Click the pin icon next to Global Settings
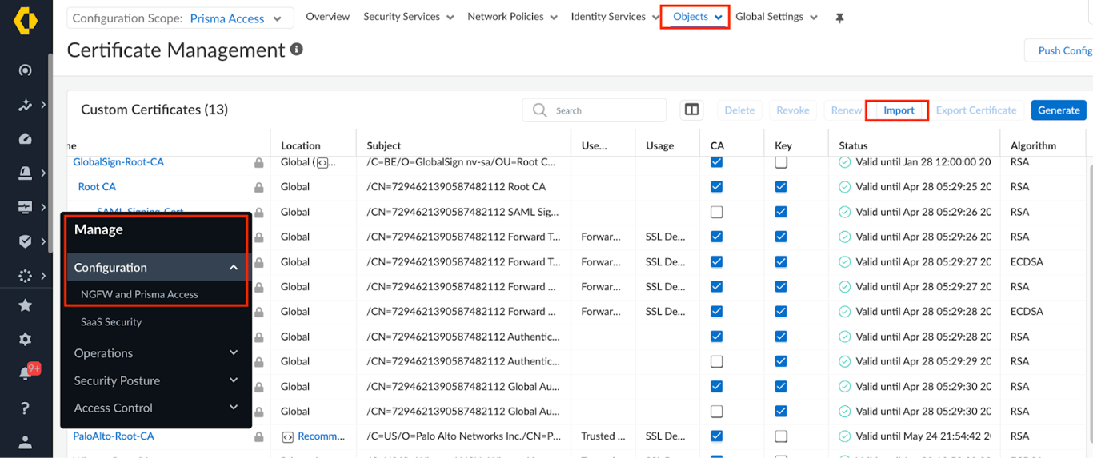The width and height of the screenshot is (1093, 458). [x=839, y=18]
